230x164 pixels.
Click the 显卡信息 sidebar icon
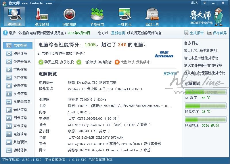tap(9, 94)
